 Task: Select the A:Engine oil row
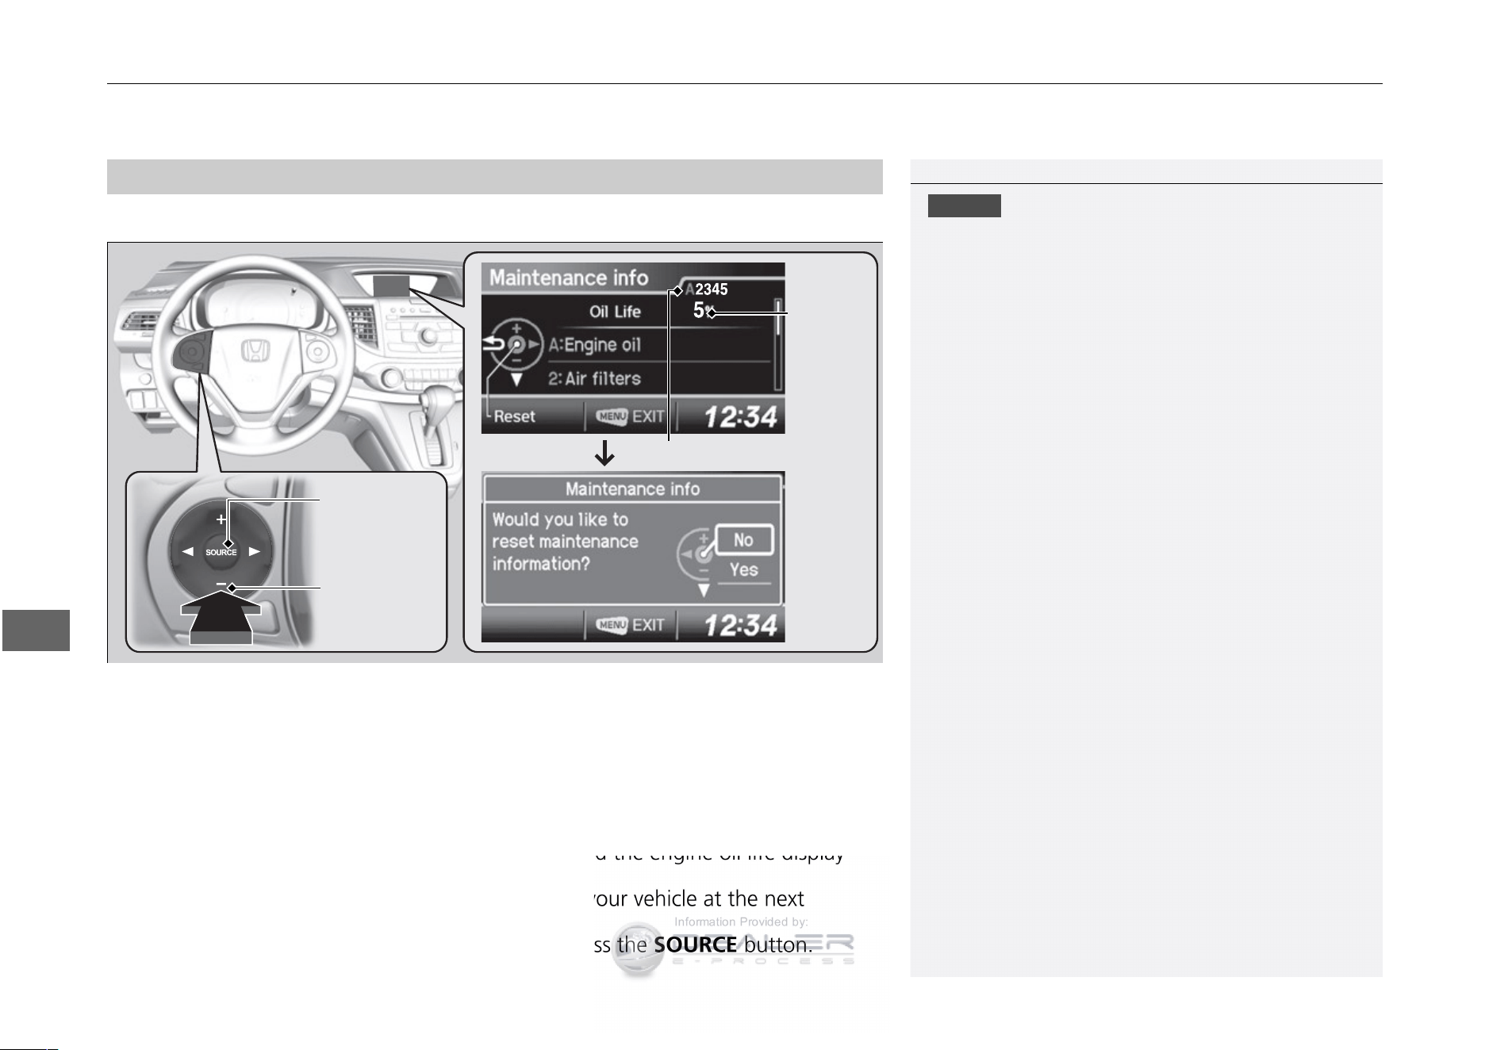(658, 345)
